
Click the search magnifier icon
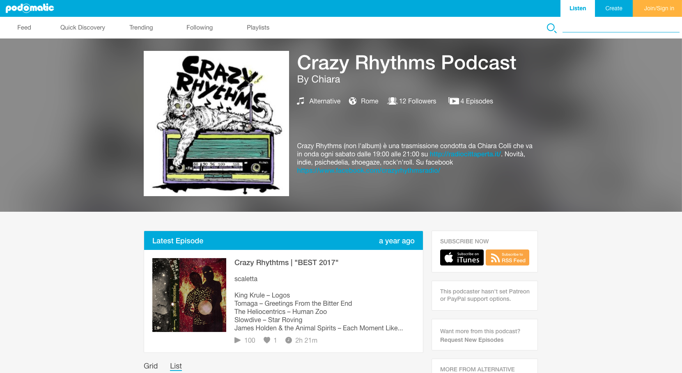[x=551, y=28]
